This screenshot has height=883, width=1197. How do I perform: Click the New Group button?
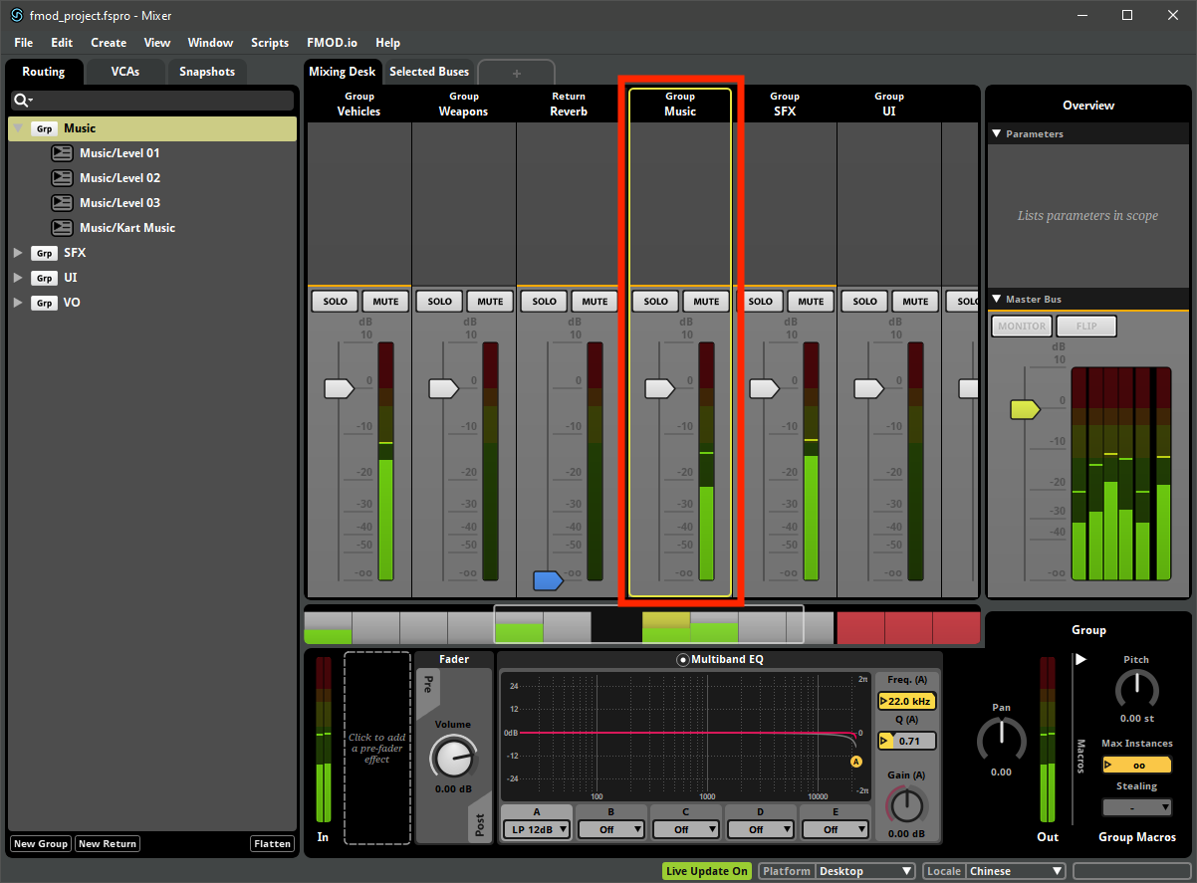[40, 844]
